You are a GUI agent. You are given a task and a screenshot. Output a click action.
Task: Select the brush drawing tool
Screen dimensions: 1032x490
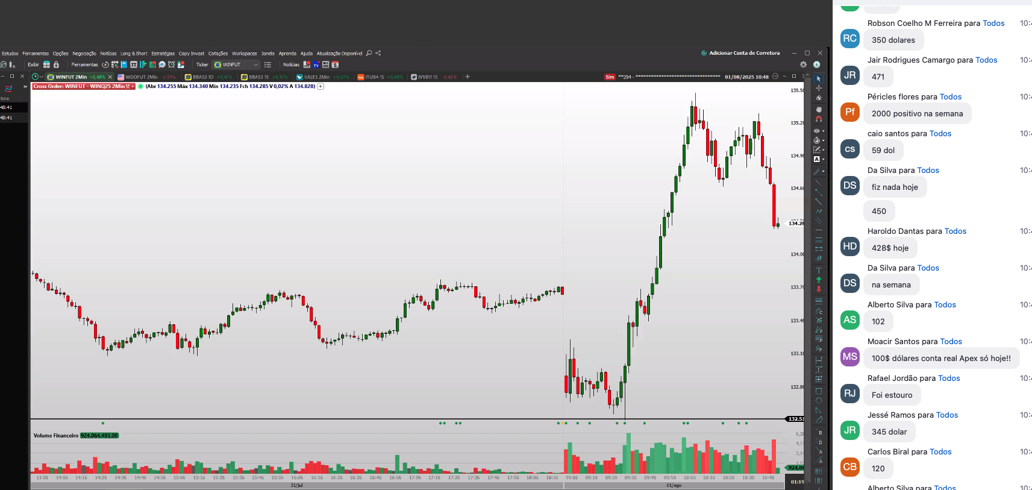(816, 172)
